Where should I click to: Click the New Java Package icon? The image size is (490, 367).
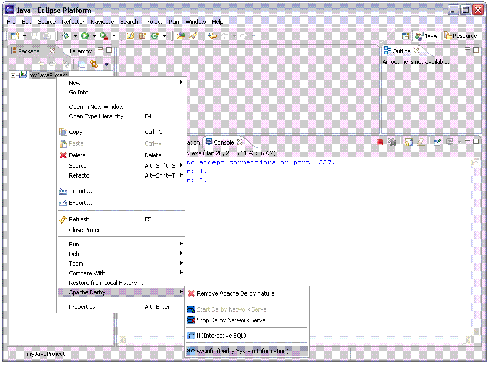143,36
